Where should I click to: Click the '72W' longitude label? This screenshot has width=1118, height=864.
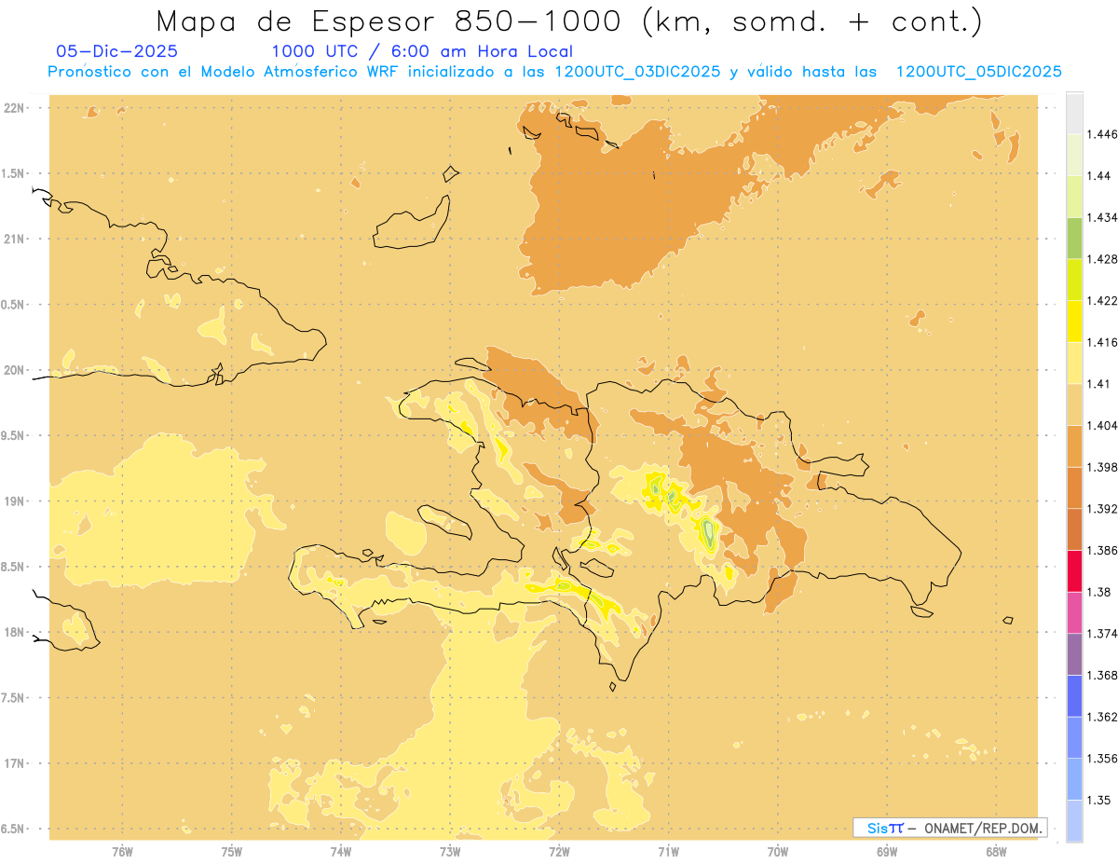(x=559, y=852)
